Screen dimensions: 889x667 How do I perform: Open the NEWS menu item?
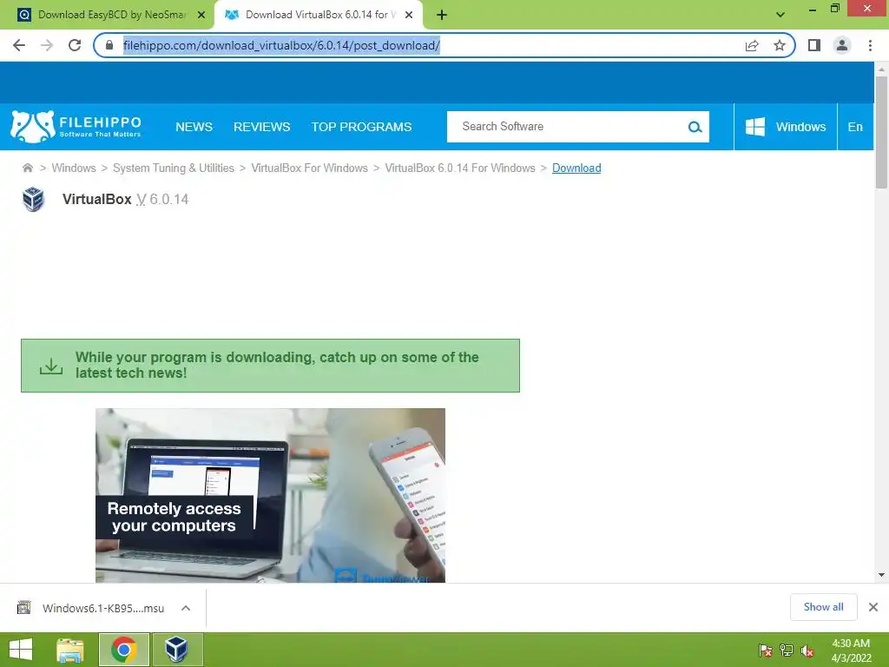point(194,127)
